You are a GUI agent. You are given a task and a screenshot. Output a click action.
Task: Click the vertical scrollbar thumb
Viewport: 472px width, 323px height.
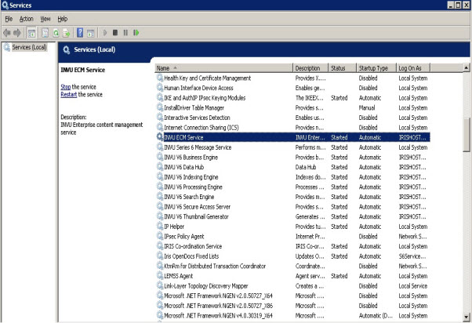click(x=467, y=135)
